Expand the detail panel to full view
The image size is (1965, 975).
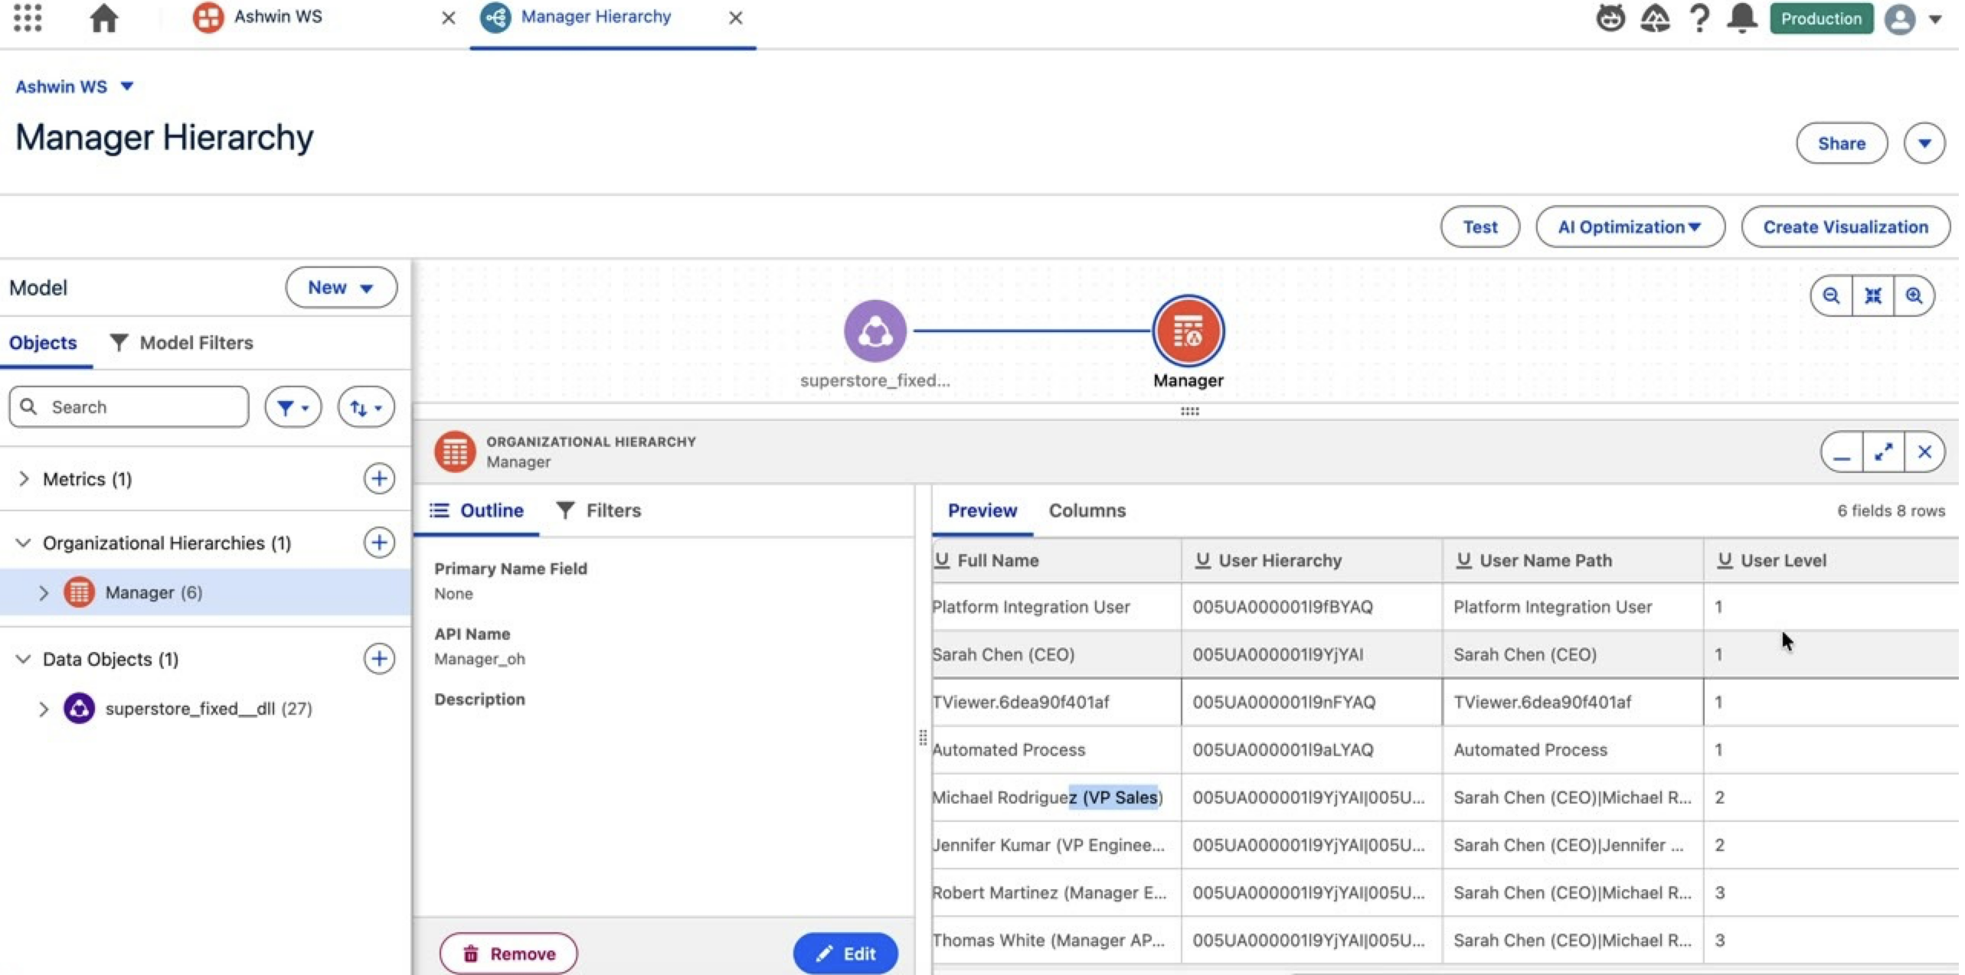(x=1883, y=452)
